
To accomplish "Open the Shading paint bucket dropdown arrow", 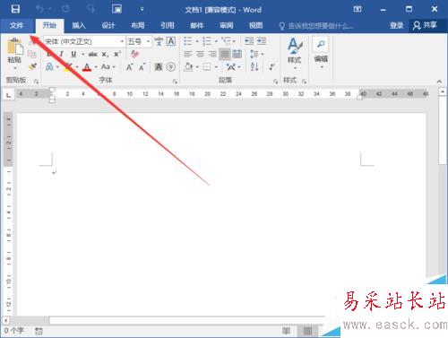I will pyautogui.click(x=197, y=67).
